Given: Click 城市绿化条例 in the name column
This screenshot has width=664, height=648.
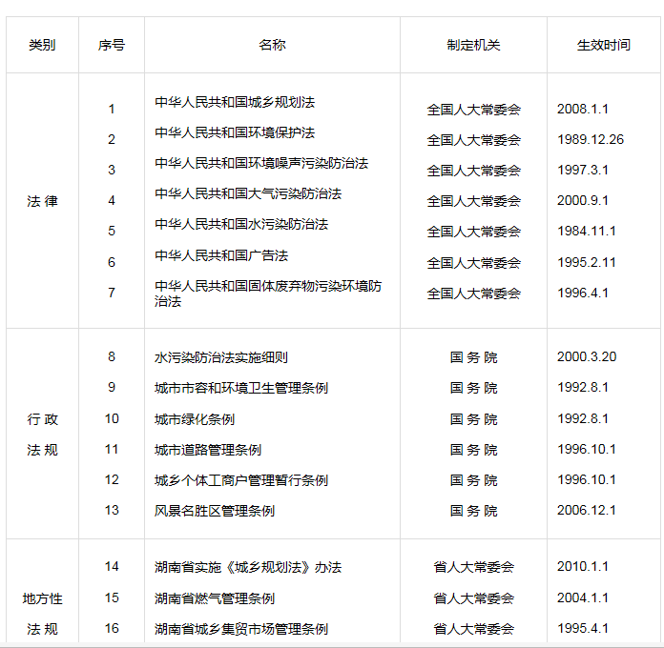Looking at the screenshot, I should click(195, 419).
